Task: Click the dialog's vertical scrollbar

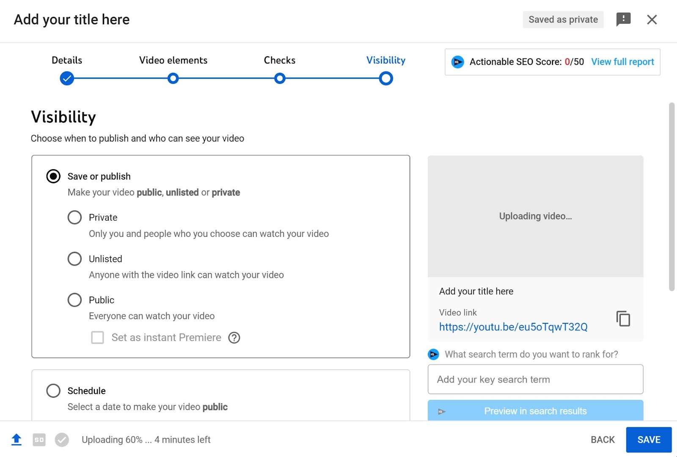Action: tap(671, 197)
